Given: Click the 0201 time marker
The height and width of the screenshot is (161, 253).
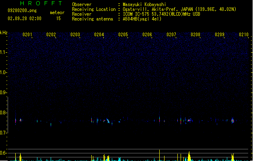Looking at the screenshot, I should [x=27, y=35].
